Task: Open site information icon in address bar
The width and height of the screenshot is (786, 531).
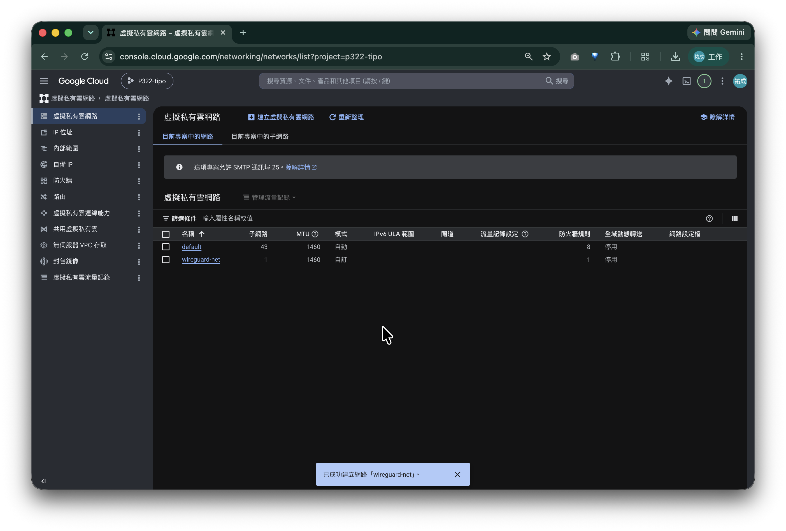Action: [x=109, y=57]
